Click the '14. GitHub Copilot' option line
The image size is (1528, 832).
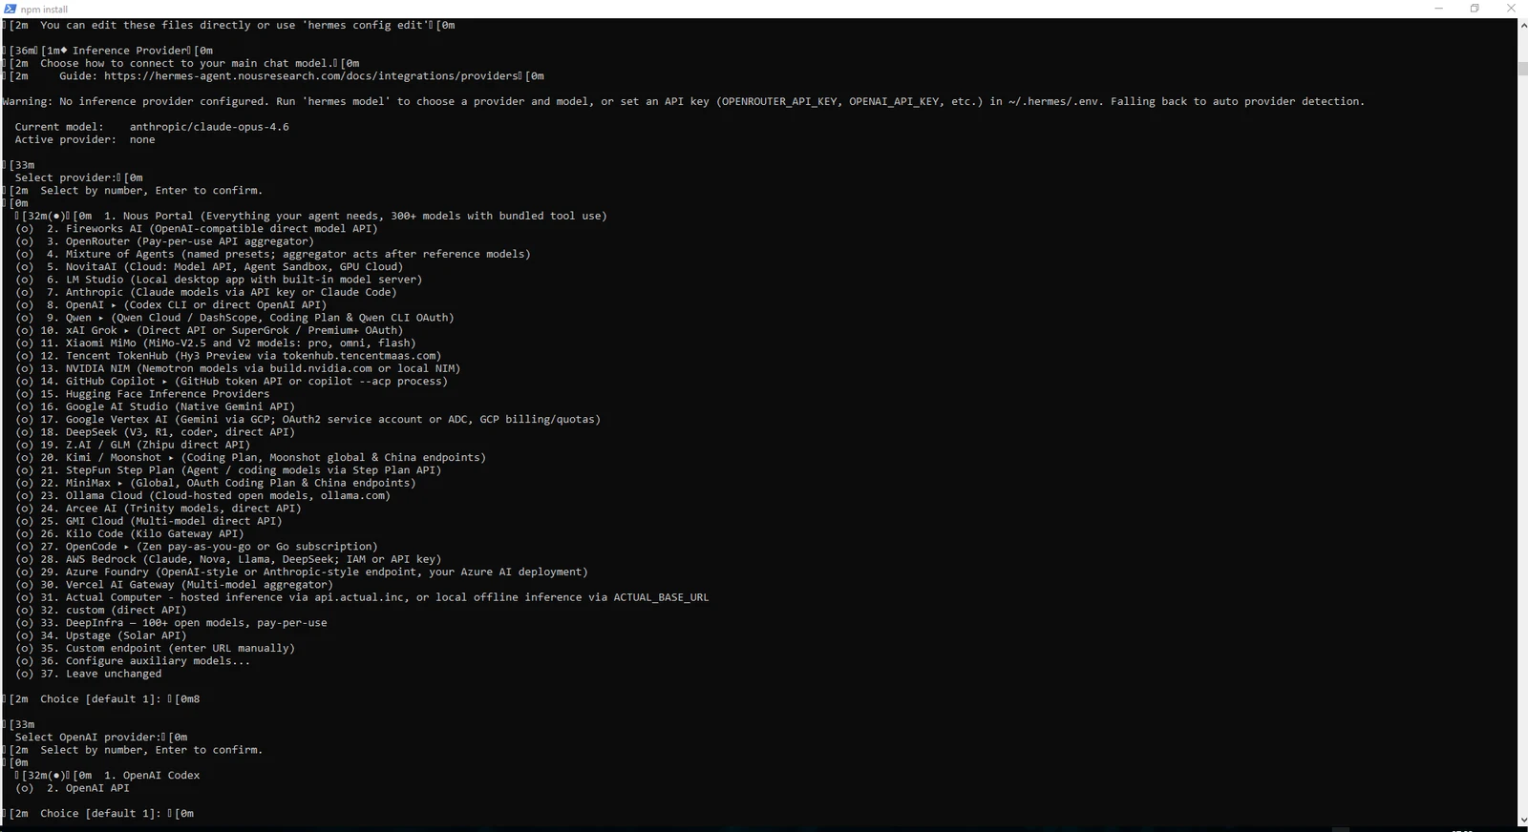[231, 381]
